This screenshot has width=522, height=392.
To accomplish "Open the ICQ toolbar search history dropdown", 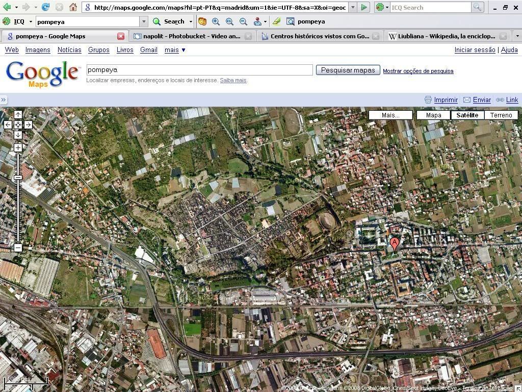I will 144,21.
